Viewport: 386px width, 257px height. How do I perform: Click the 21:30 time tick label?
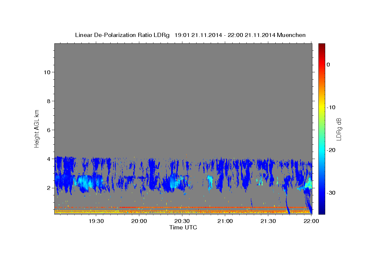(268, 221)
